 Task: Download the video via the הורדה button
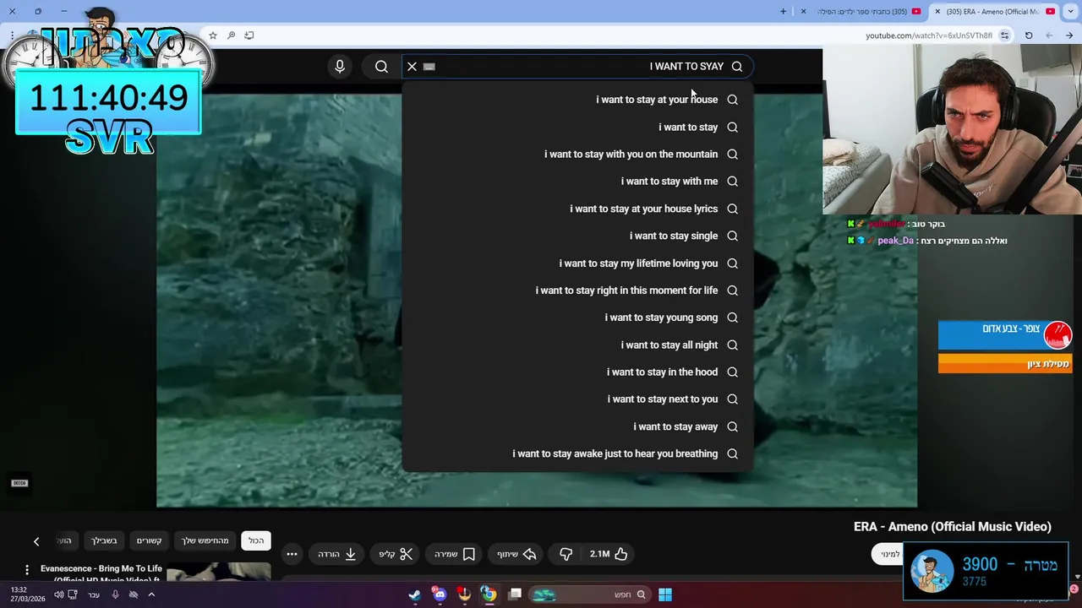pyautogui.click(x=337, y=554)
